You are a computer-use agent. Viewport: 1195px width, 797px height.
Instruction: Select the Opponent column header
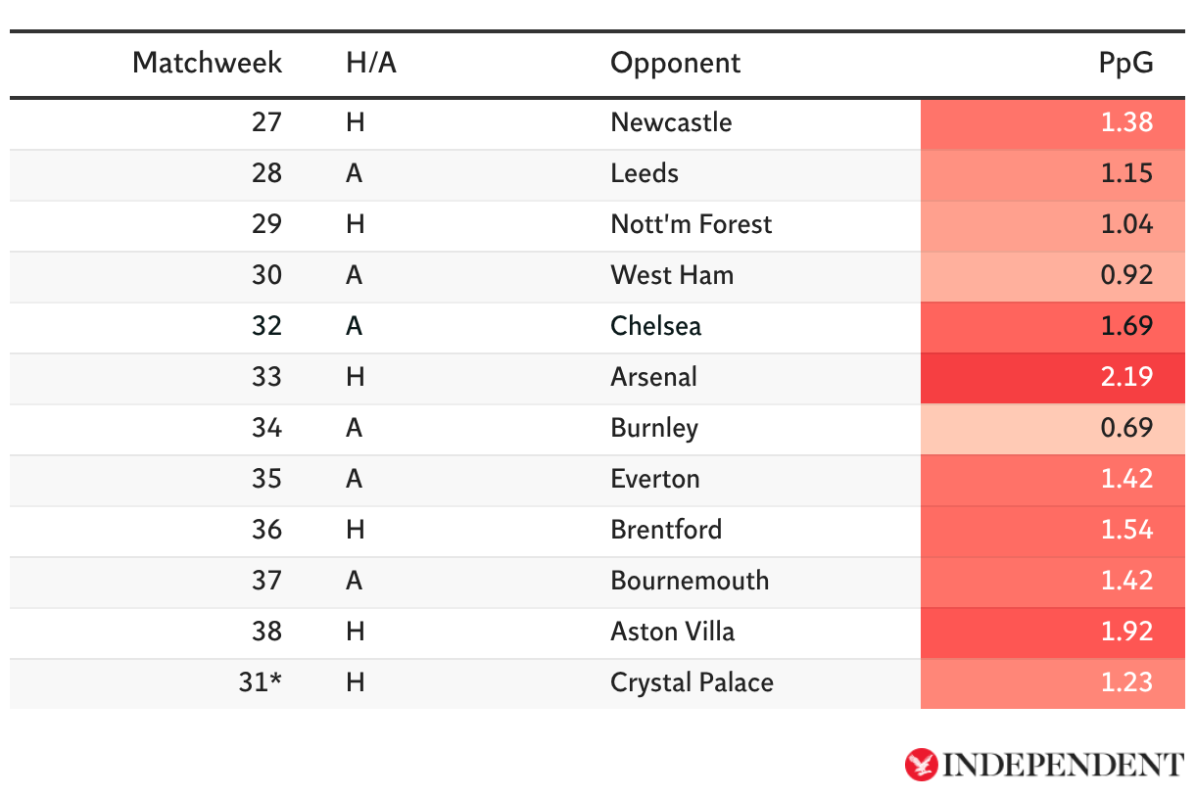point(675,63)
